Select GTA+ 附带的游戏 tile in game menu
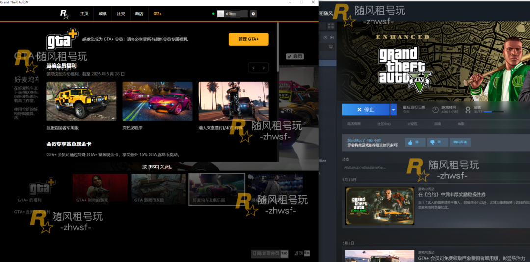Screen dimensions: 530x262 pyautogui.click(x=100, y=189)
